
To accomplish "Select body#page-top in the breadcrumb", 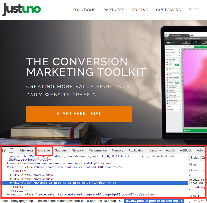I will click(x=22, y=201).
